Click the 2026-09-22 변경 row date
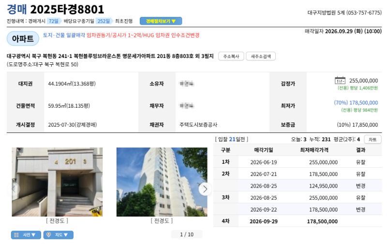The height and width of the screenshot is (245, 387). coord(264,210)
